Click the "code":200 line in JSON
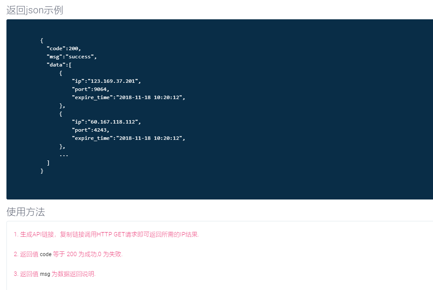The height and width of the screenshot is (290, 433). (64, 48)
